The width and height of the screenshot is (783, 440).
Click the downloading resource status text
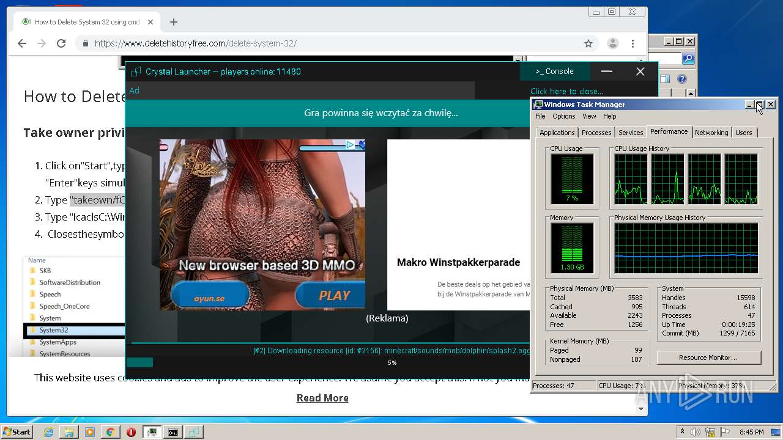391,351
